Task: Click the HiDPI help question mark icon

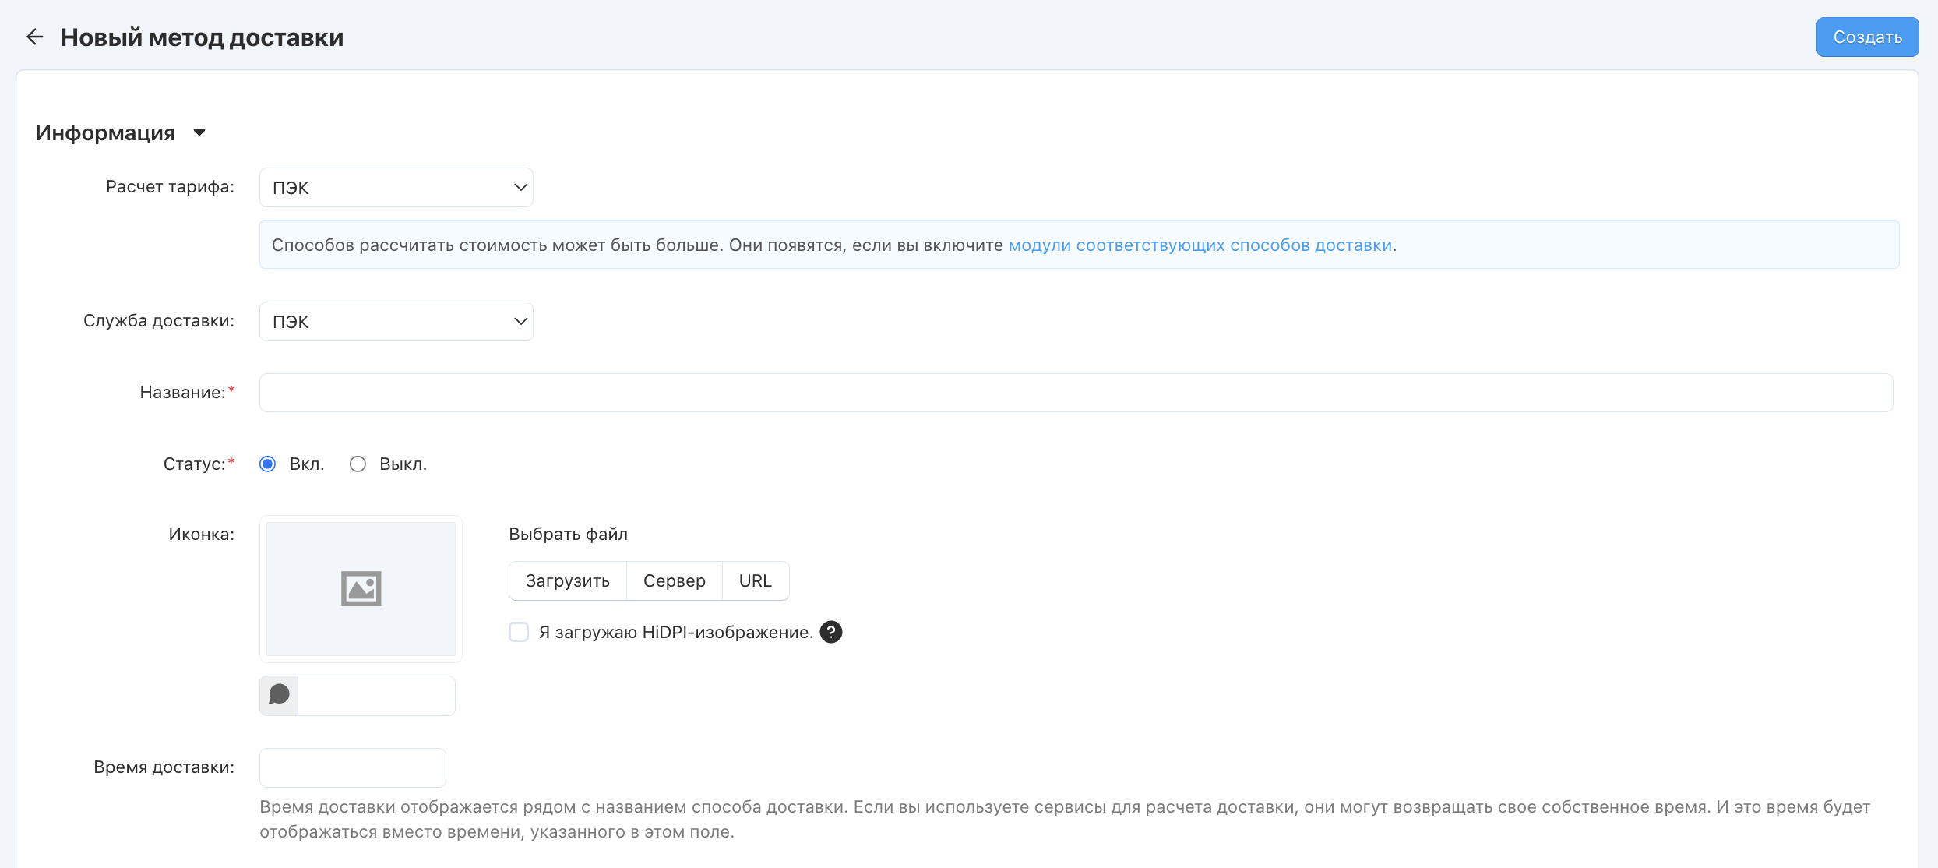Action: pos(831,632)
